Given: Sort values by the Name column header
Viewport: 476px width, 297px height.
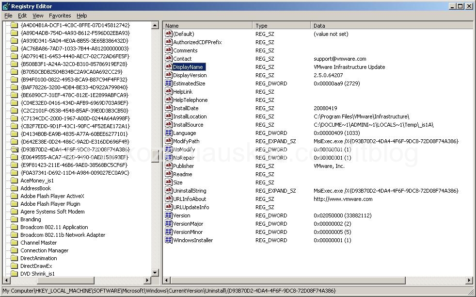Looking at the screenshot, I should [207, 26].
